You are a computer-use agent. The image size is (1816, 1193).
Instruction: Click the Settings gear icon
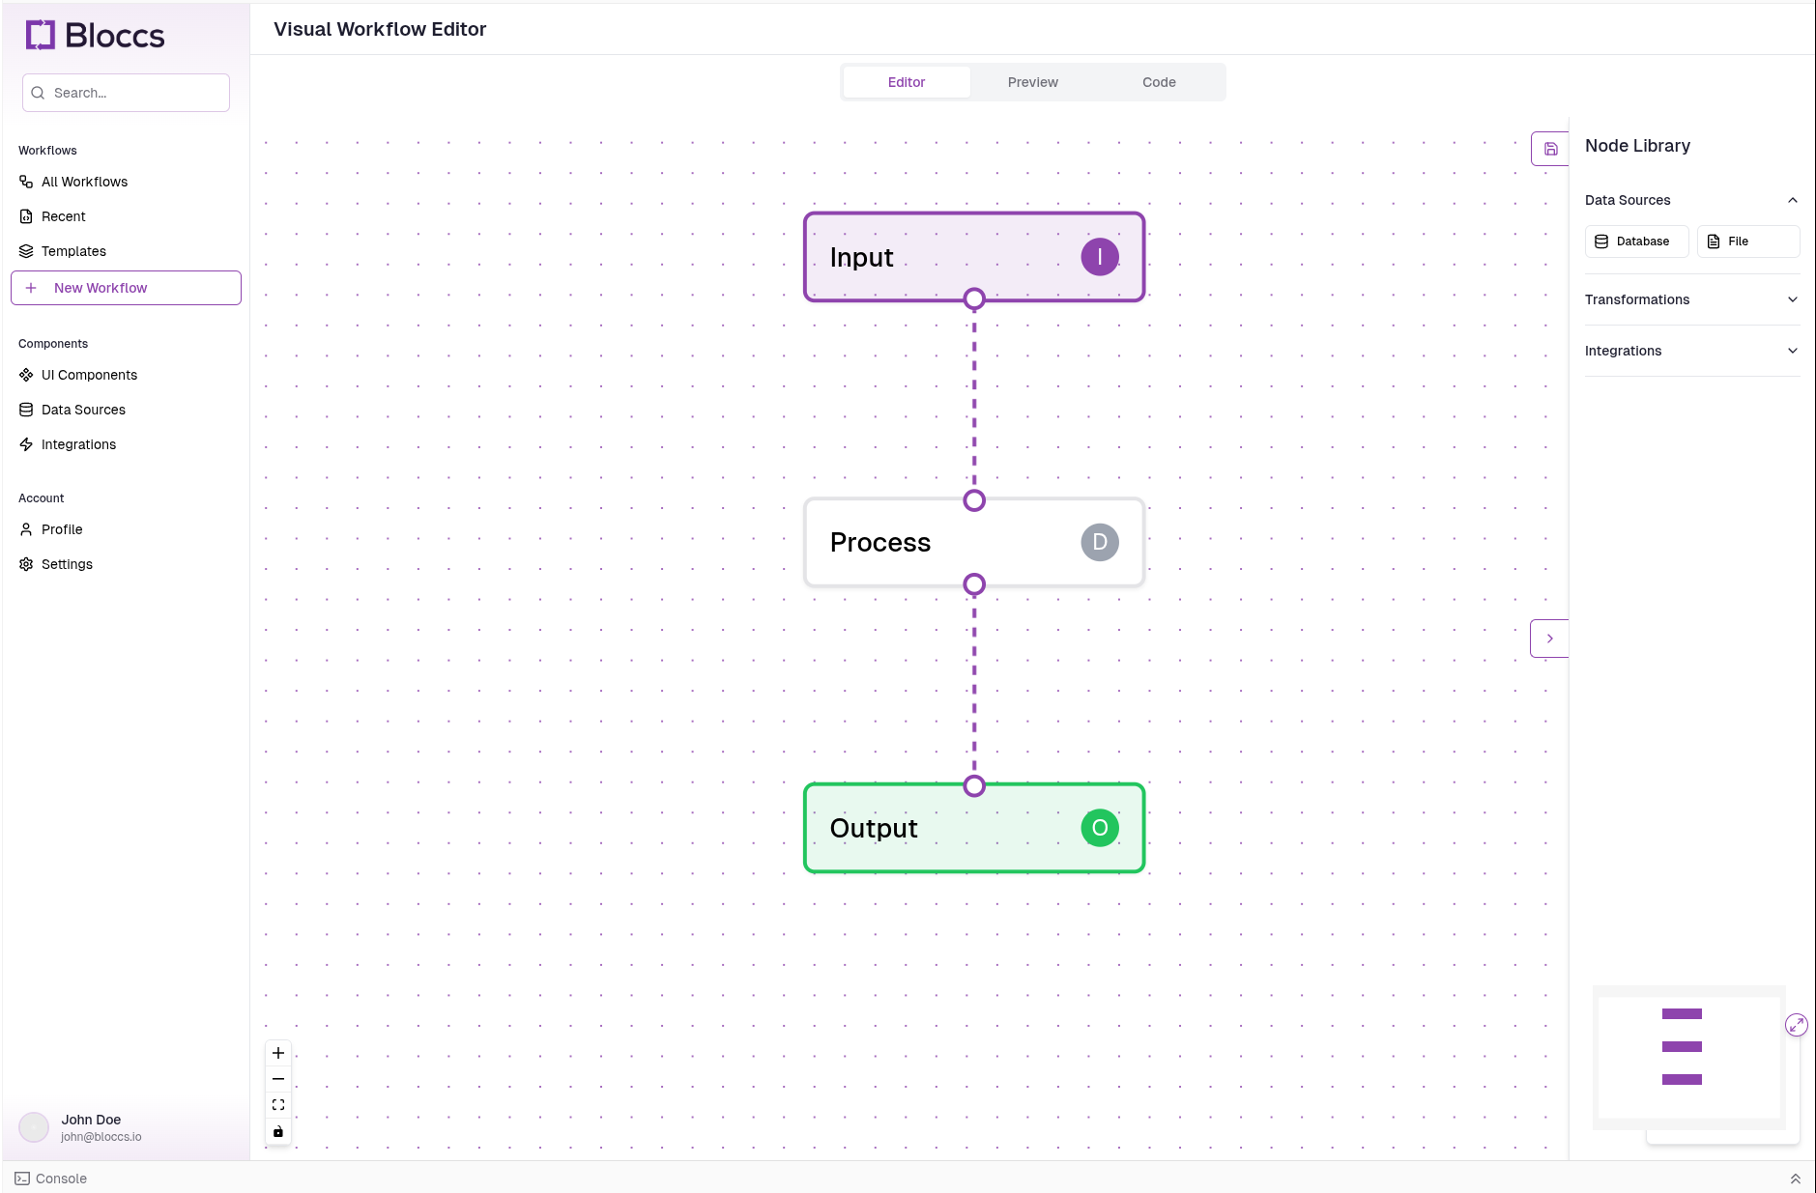(x=26, y=564)
